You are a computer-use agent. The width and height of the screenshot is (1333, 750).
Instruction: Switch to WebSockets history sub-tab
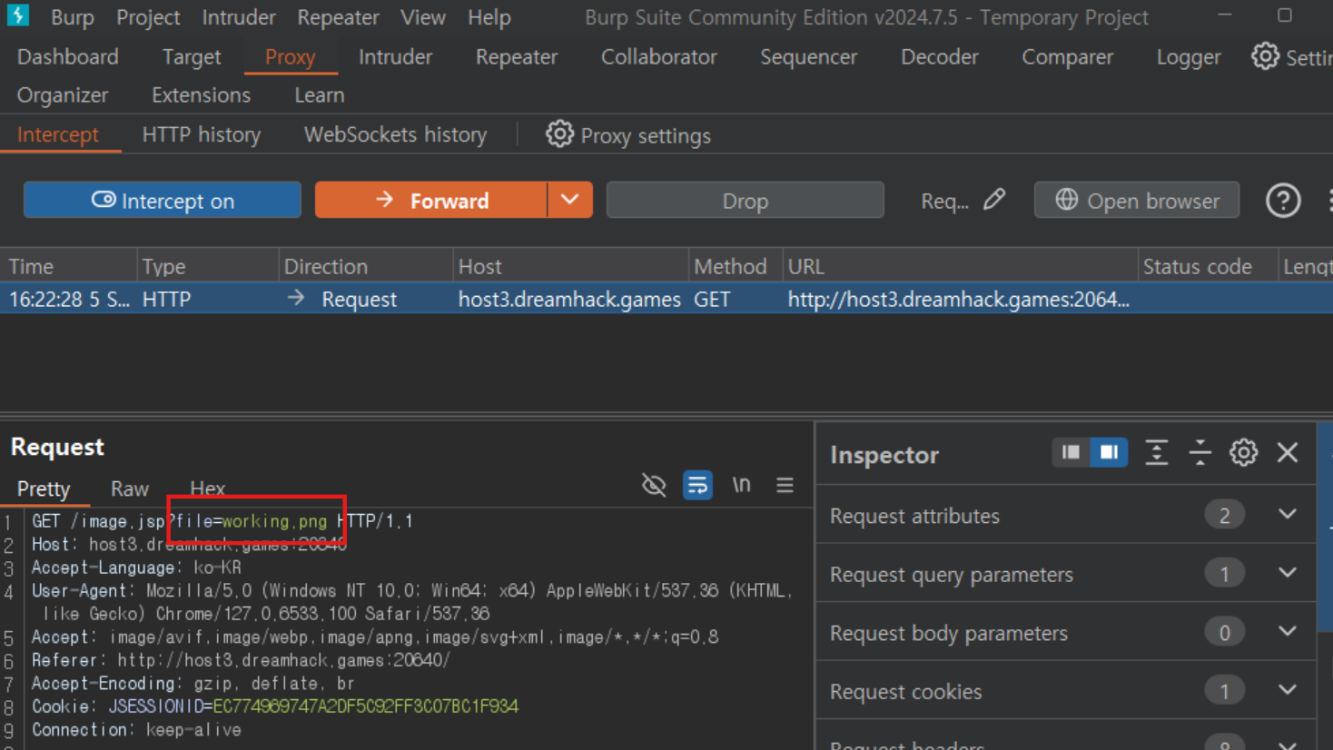point(396,134)
